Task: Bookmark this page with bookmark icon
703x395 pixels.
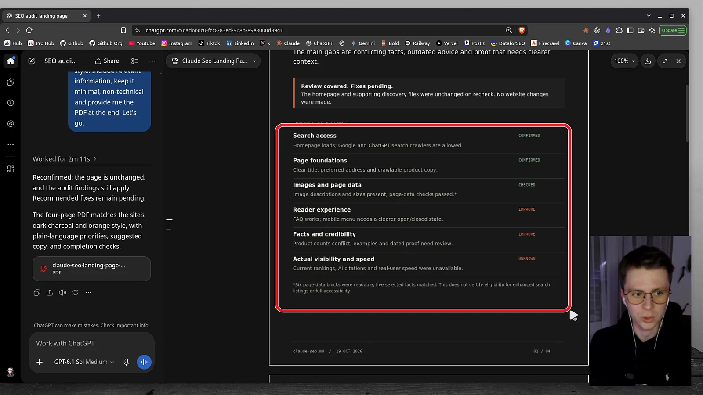Action: [123, 30]
